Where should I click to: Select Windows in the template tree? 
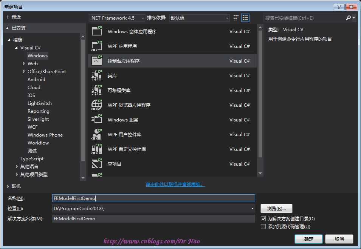[x=37, y=55]
